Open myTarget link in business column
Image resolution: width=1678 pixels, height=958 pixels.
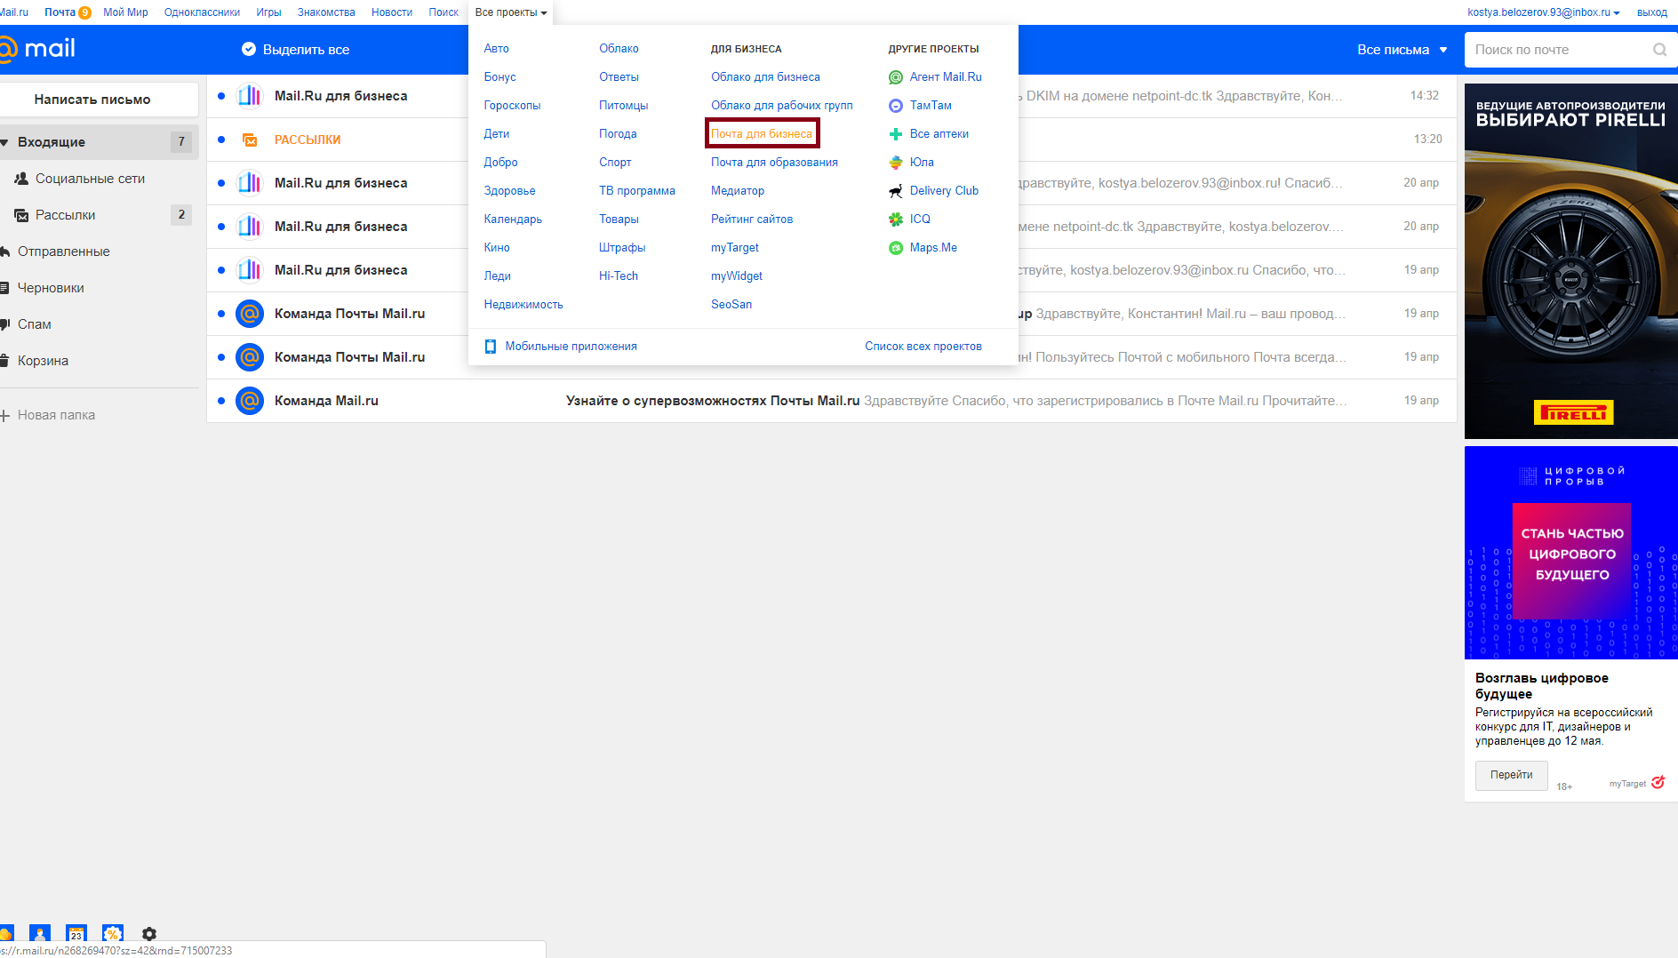pyautogui.click(x=735, y=248)
